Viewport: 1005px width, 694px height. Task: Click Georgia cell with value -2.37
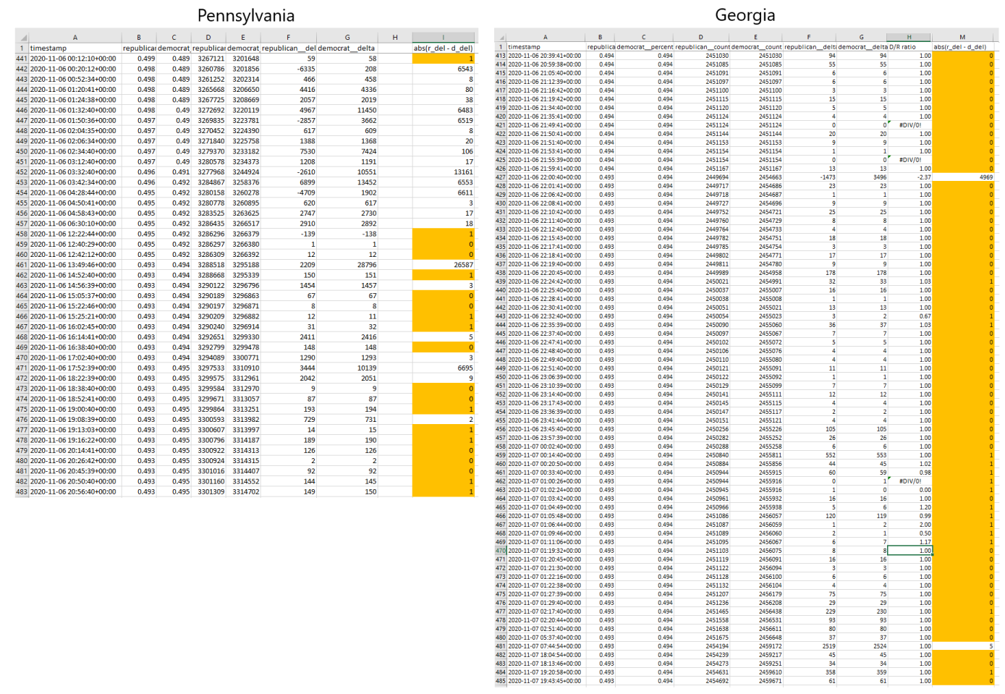coord(909,177)
